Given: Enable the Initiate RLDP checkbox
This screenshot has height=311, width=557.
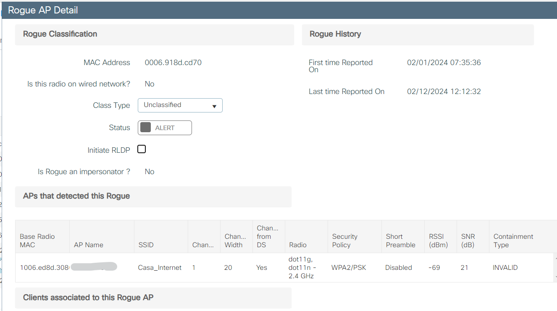Looking at the screenshot, I should tap(141, 149).
